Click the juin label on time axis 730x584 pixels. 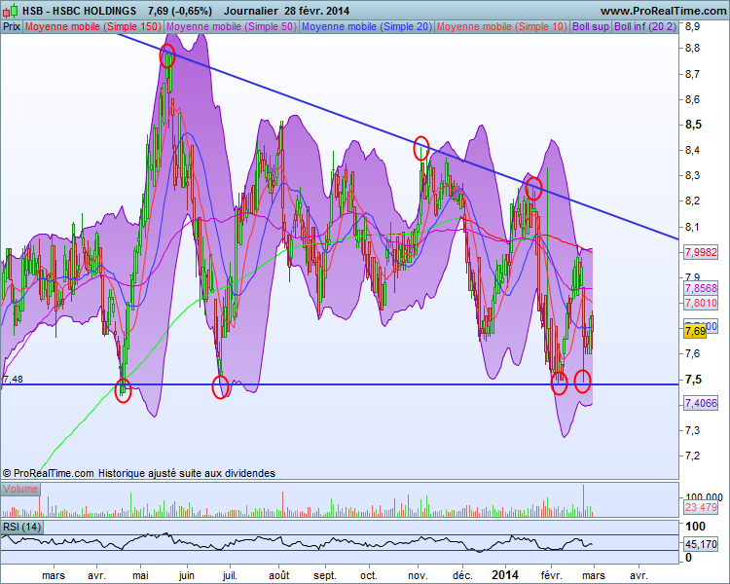pyautogui.click(x=186, y=575)
